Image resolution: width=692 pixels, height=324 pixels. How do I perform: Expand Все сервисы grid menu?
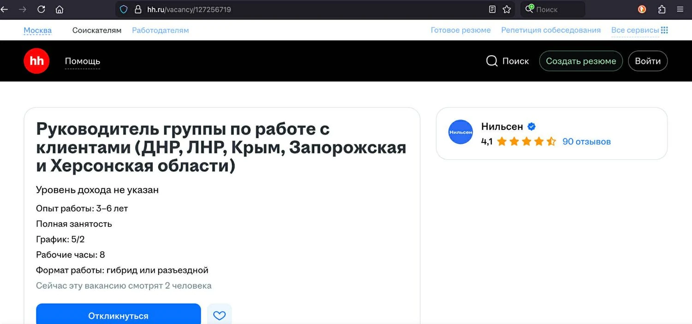pos(639,30)
